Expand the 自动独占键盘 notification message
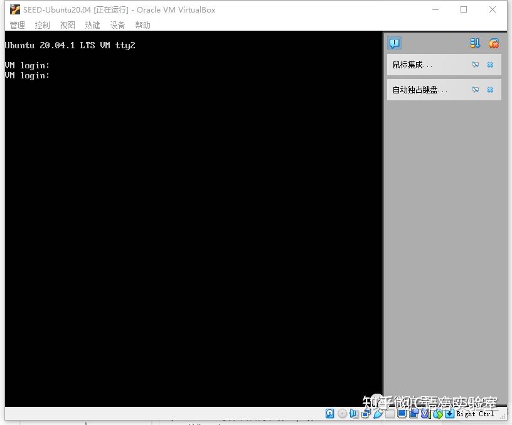Viewport: 512px width, 425px height. coord(420,90)
